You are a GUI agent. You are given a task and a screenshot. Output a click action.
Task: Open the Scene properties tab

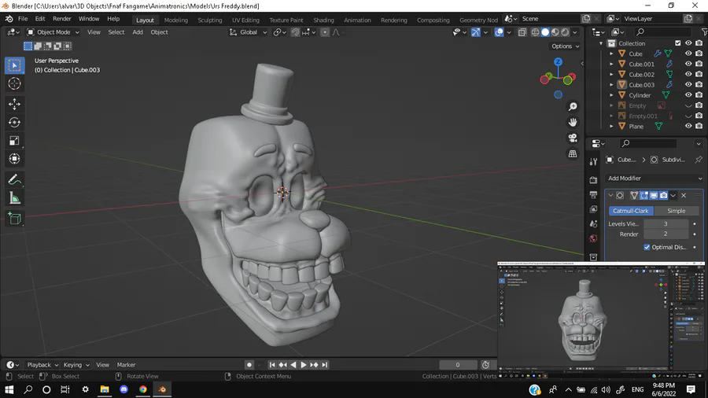[x=593, y=224]
